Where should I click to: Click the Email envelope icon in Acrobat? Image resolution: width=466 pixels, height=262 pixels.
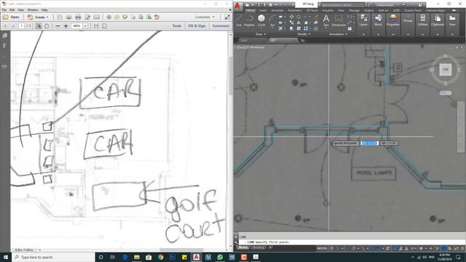click(96, 17)
